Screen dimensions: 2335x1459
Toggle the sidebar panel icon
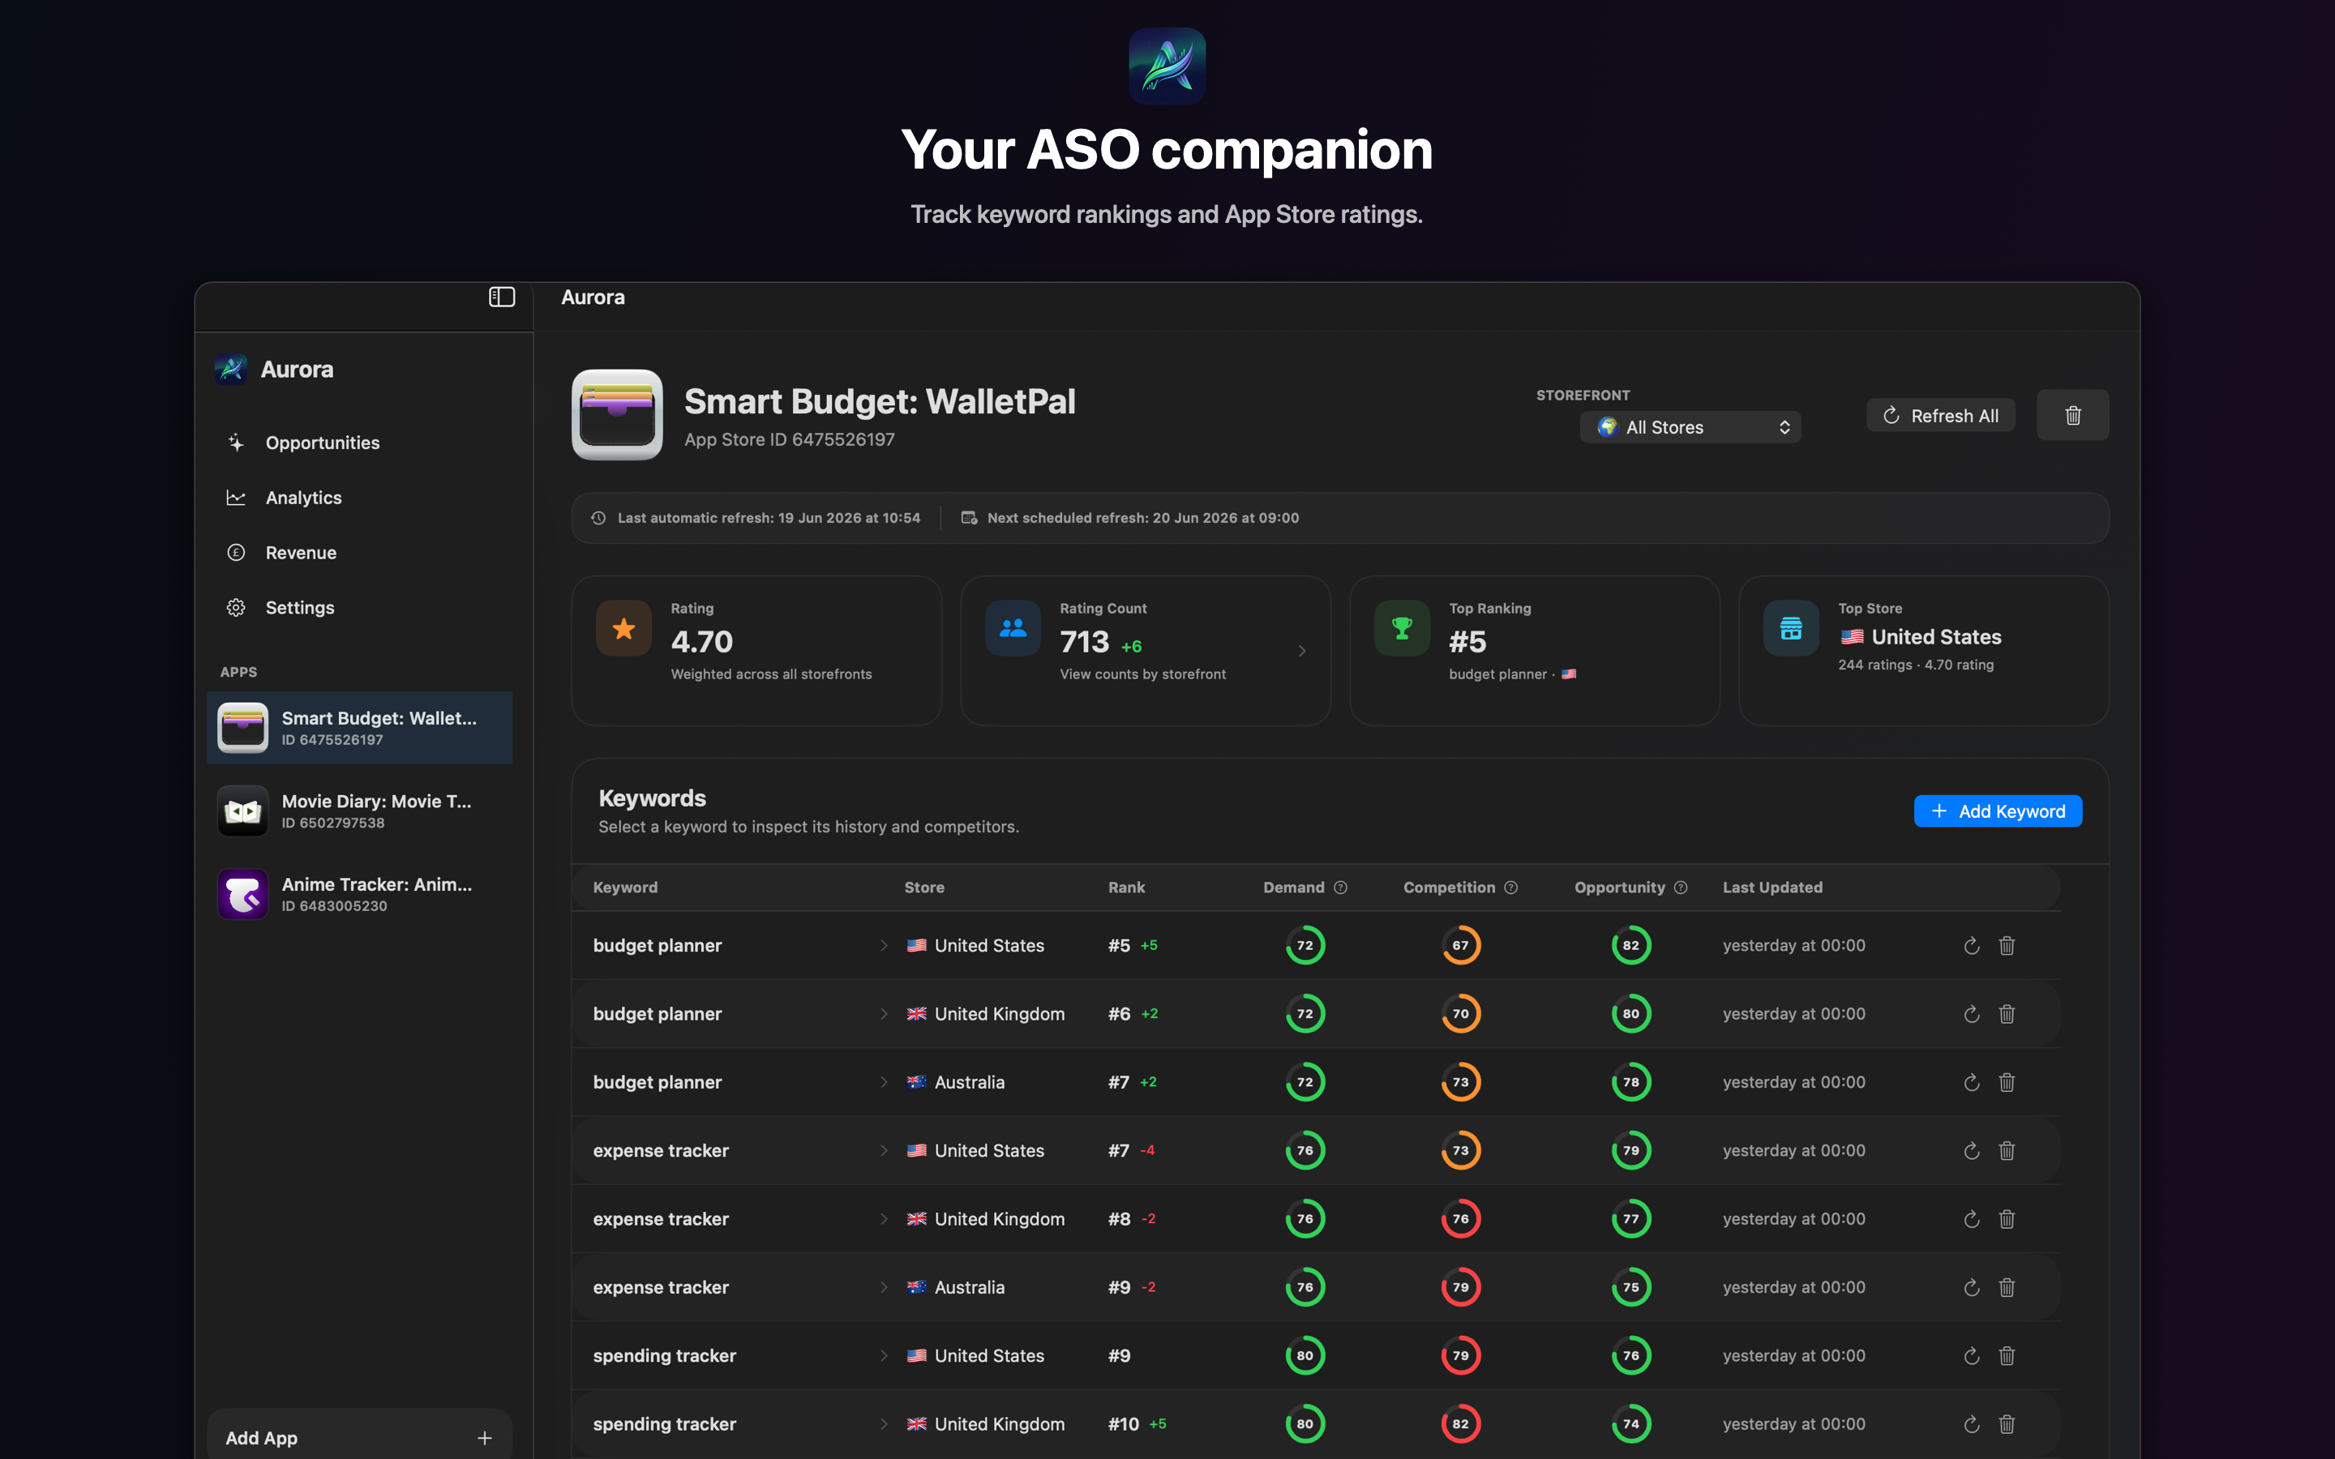tap(502, 297)
